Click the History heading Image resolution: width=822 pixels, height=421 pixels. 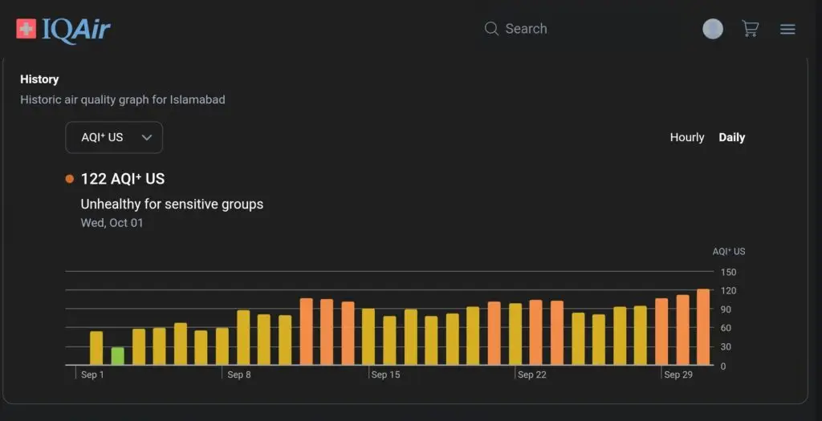pos(39,79)
